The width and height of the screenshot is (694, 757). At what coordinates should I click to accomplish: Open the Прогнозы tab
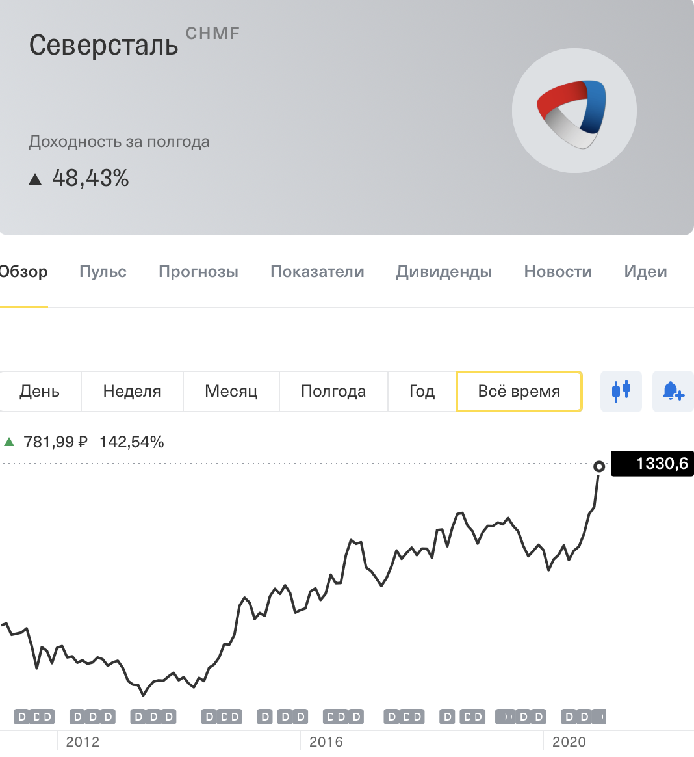click(x=198, y=271)
